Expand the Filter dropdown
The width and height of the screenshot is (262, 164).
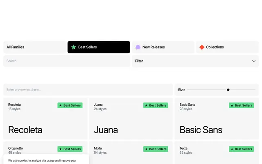(195, 61)
